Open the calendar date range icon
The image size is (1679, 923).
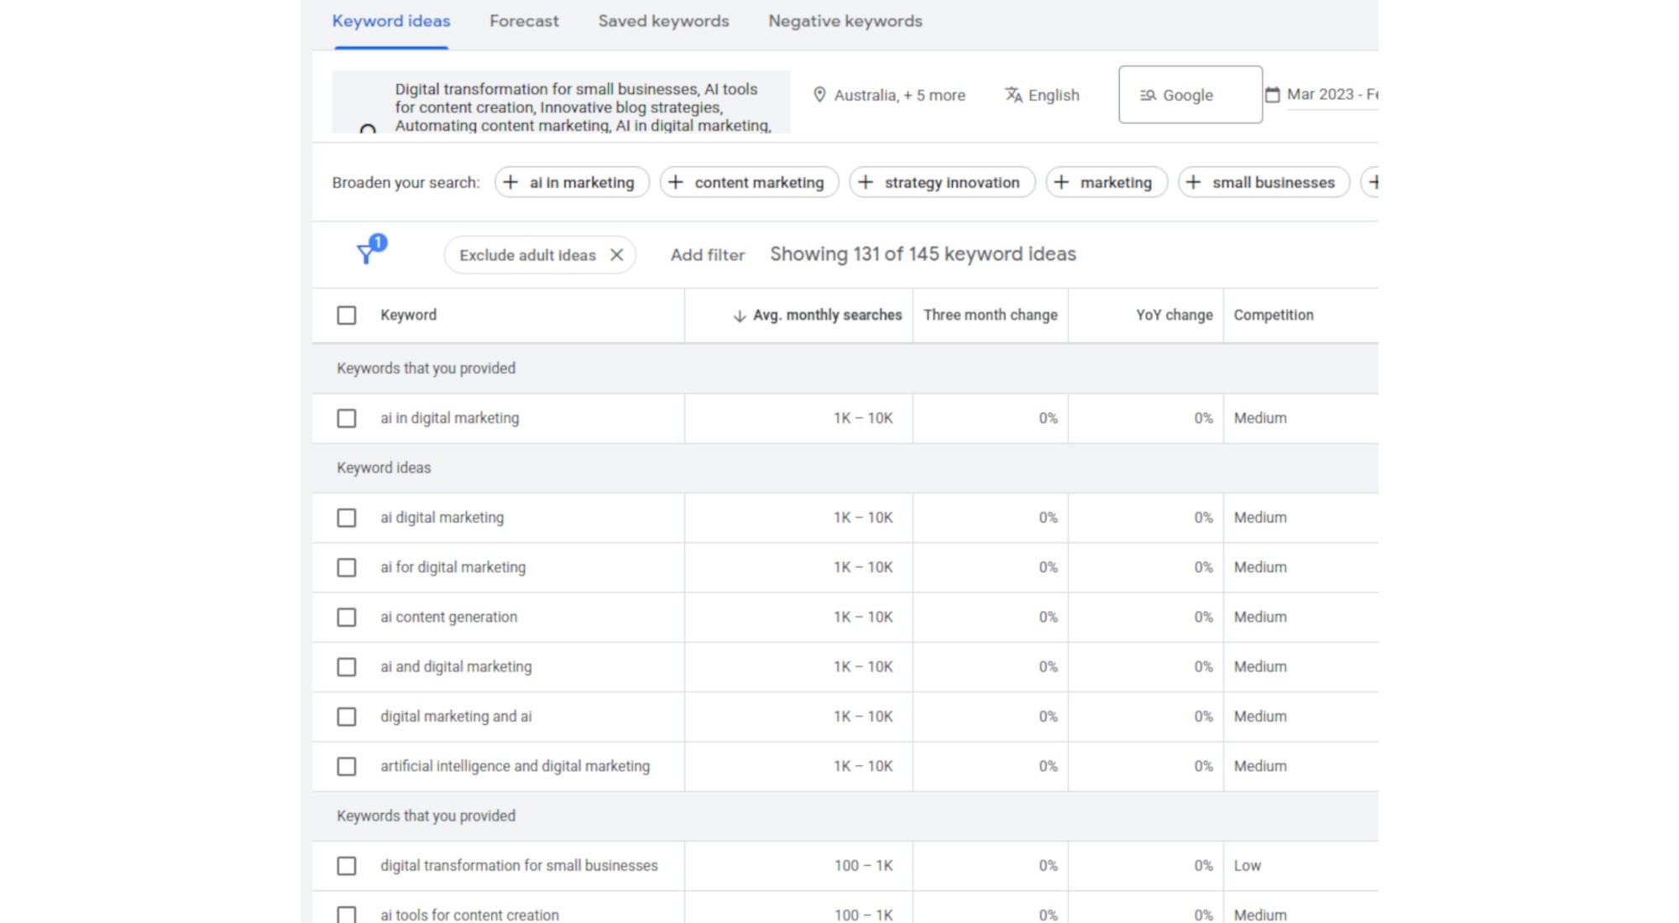pyautogui.click(x=1273, y=95)
